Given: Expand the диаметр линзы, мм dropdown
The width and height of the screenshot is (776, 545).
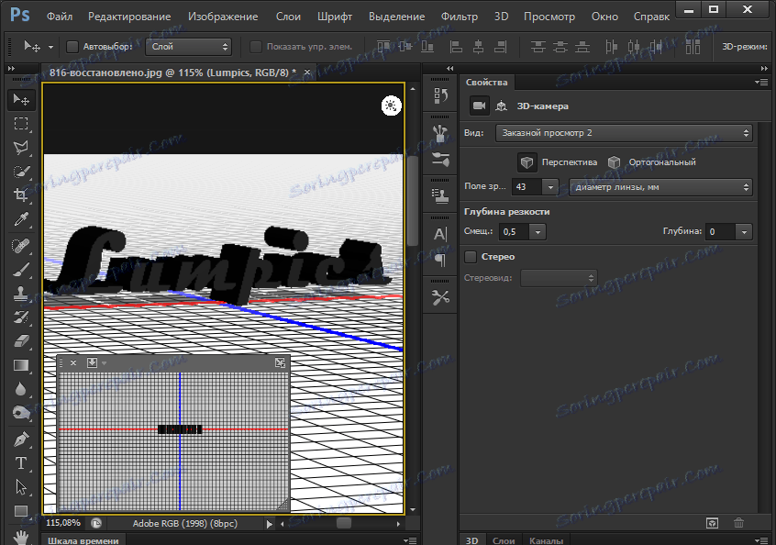Looking at the screenshot, I should pyautogui.click(x=660, y=187).
